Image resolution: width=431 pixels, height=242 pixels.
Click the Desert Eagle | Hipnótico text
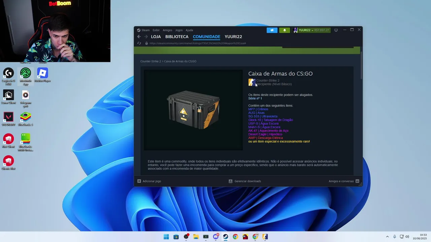(x=265, y=134)
